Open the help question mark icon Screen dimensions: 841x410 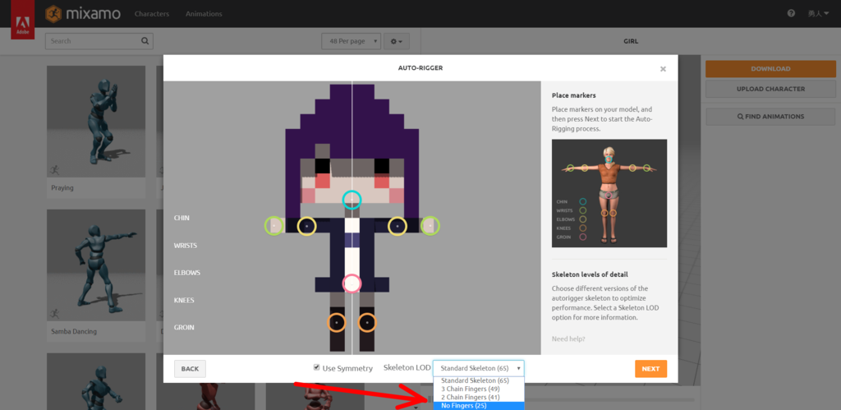791,13
